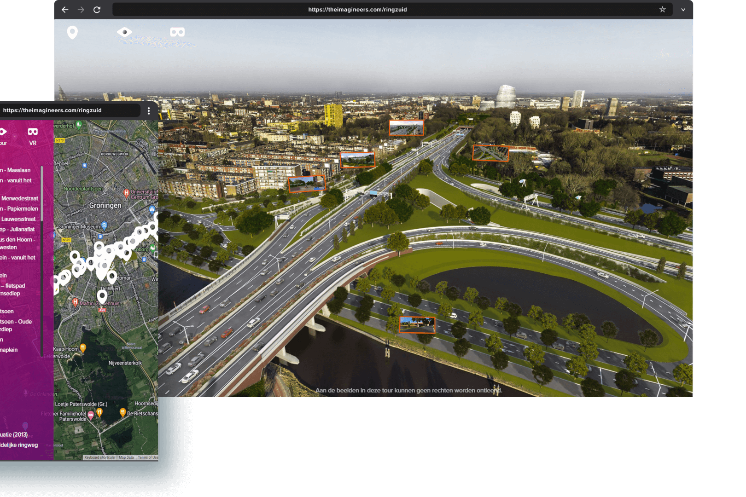Open the hotspot thumbnail over the canal road

pyautogui.click(x=417, y=325)
